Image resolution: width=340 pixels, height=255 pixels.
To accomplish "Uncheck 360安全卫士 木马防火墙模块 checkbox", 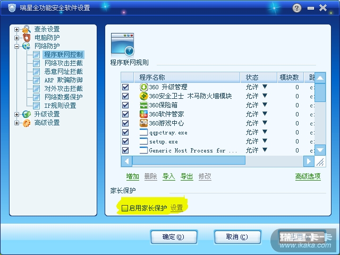I will [125, 96].
